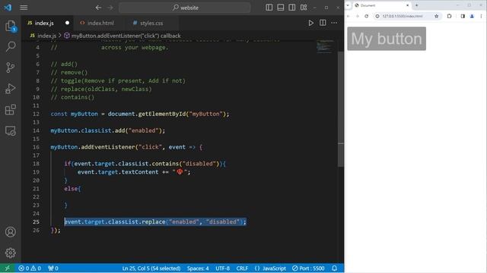Change file encoding UTF-8

pos(223,268)
